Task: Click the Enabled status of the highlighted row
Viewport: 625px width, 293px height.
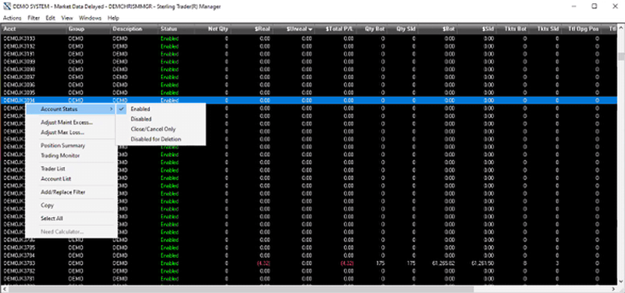Action: point(170,101)
